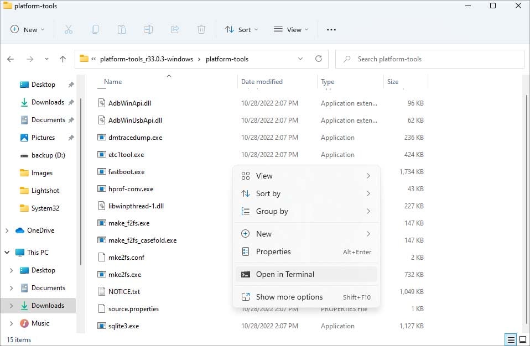Choose Open in Terminal

[306, 274]
